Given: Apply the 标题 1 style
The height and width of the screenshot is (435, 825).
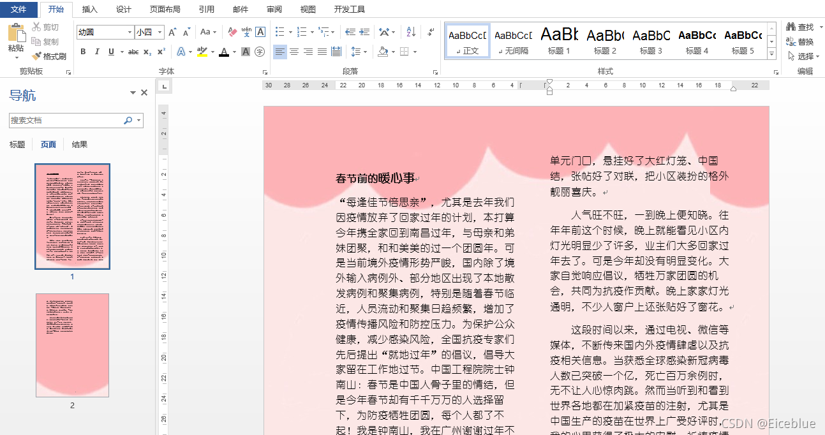Looking at the screenshot, I should 559,41.
